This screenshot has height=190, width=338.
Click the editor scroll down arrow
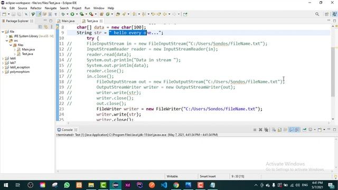click(x=333, y=119)
